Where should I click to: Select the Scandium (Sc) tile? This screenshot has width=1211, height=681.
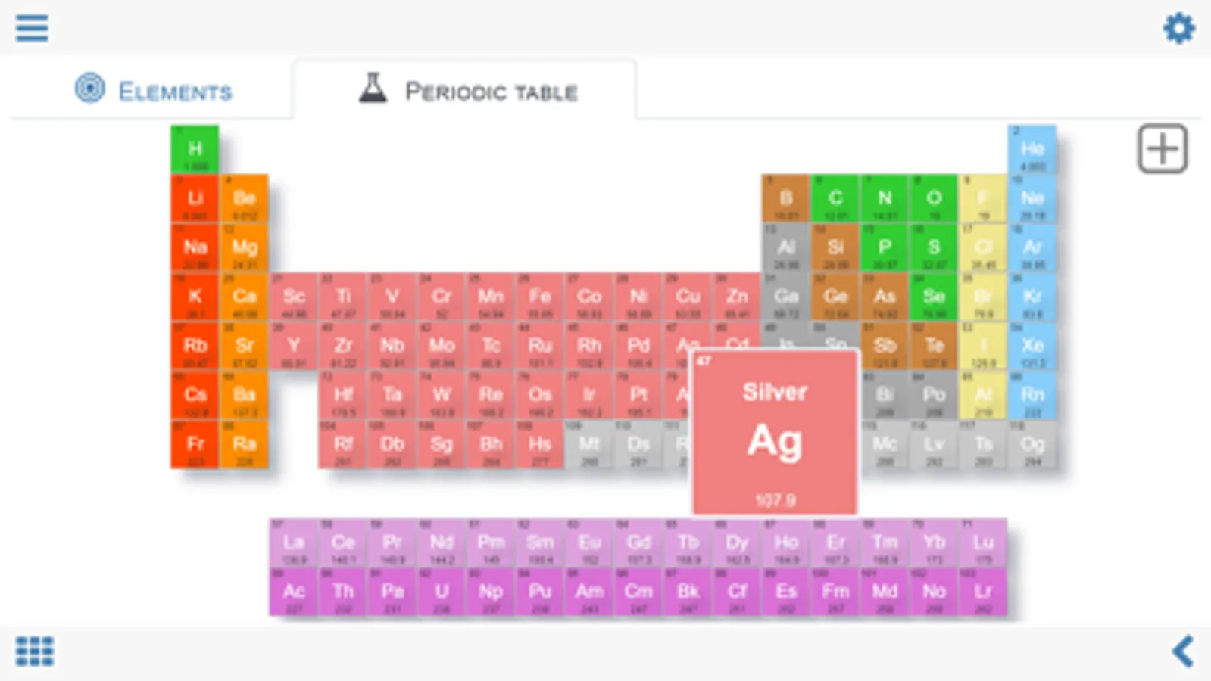pos(294,297)
